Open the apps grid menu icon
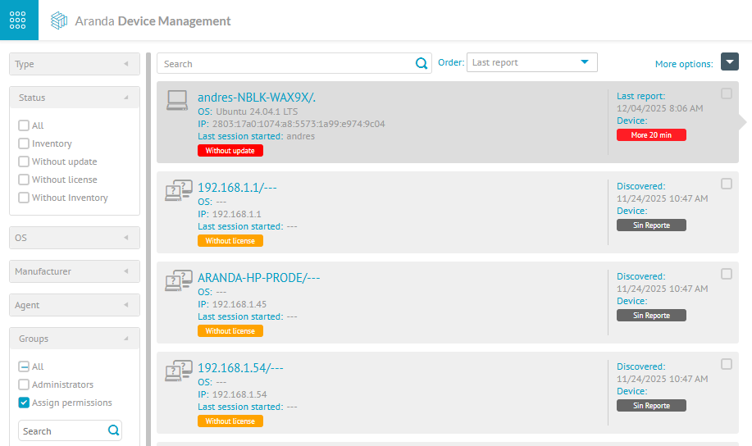Screen dimensions: 752x446 (x=18, y=20)
